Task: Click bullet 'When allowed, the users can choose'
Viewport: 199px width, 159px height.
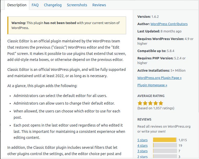Action: 67,114
